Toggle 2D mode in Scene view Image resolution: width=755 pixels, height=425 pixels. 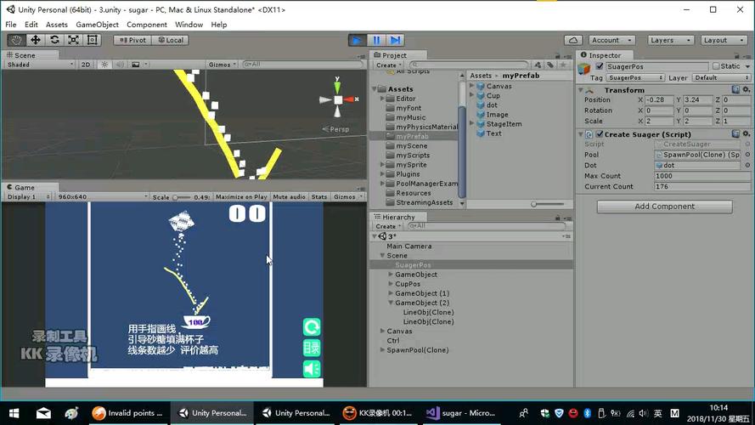click(x=86, y=65)
